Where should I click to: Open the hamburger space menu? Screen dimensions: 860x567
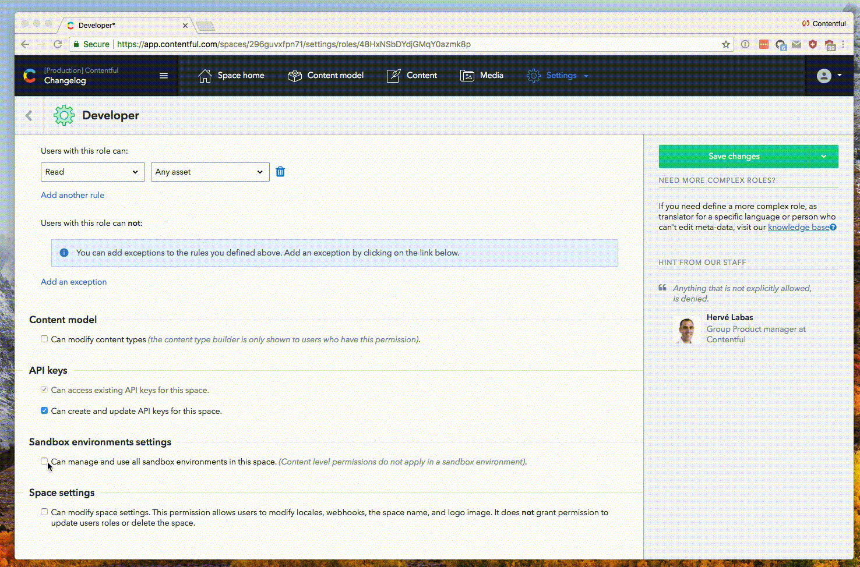[164, 76]
